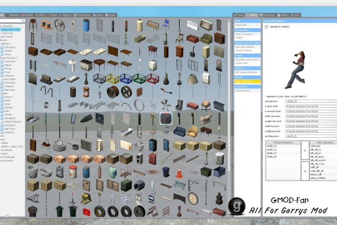This screenshot has width=337, height=225.
Task: Spawn the black office chair prop
Action: click(179, 105)
